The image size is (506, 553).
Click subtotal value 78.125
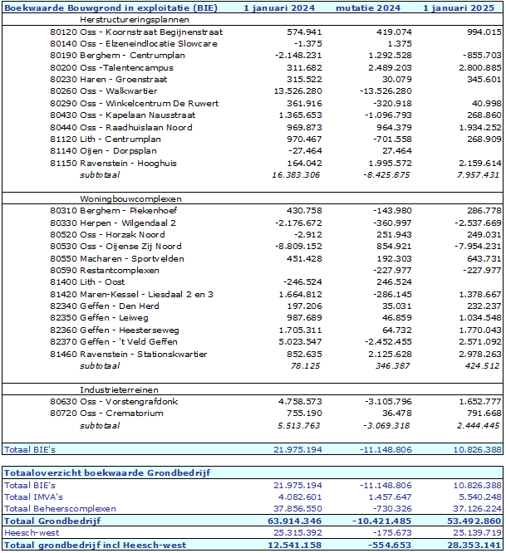click(305, 365)
